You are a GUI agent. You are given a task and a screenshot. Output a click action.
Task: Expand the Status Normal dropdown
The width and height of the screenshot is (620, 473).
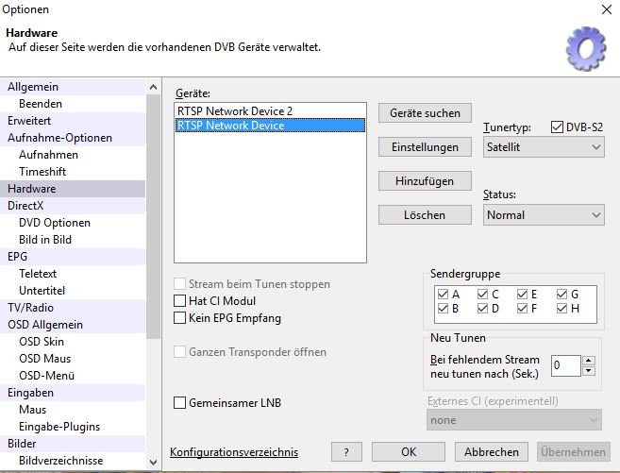(x=543, y=215)
